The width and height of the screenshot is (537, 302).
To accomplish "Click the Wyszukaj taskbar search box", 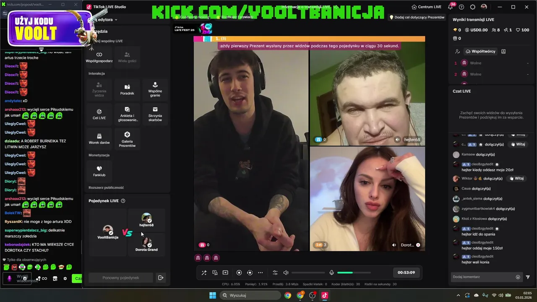I will [x=250, y=295].
